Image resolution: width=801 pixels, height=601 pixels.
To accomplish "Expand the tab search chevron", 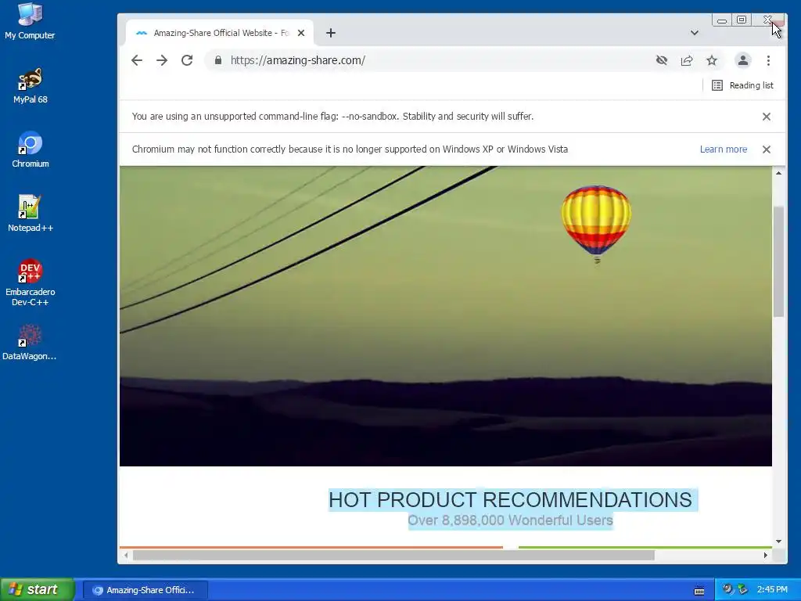I will pos(695,33).
